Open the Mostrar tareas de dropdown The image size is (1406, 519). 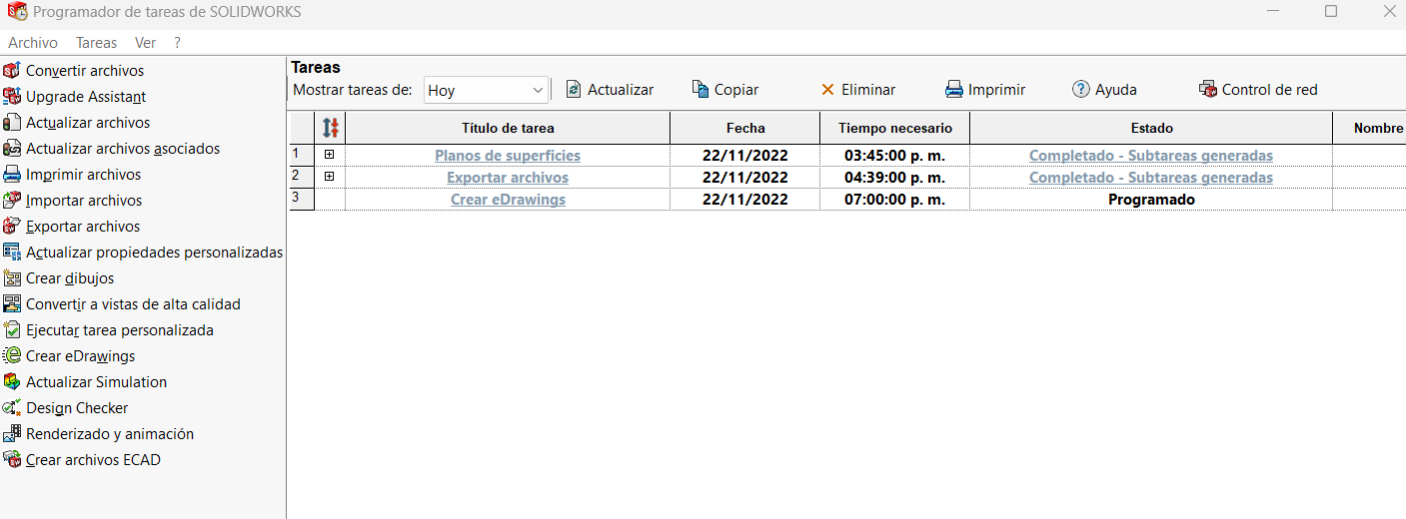[x=486, y=90]
